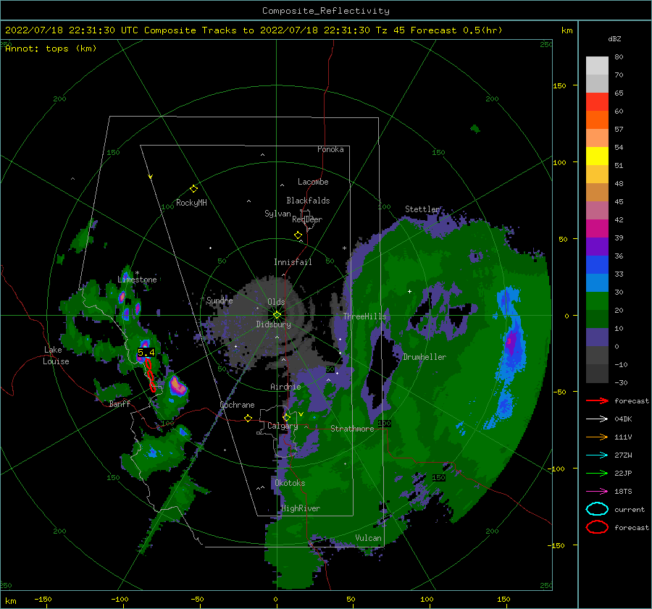Click the Annot: tops (km) label
652x609 pixels.
click(x=51, y=49)
